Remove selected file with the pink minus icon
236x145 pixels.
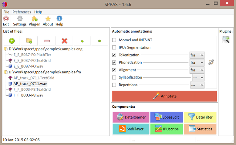click(47, 41)
